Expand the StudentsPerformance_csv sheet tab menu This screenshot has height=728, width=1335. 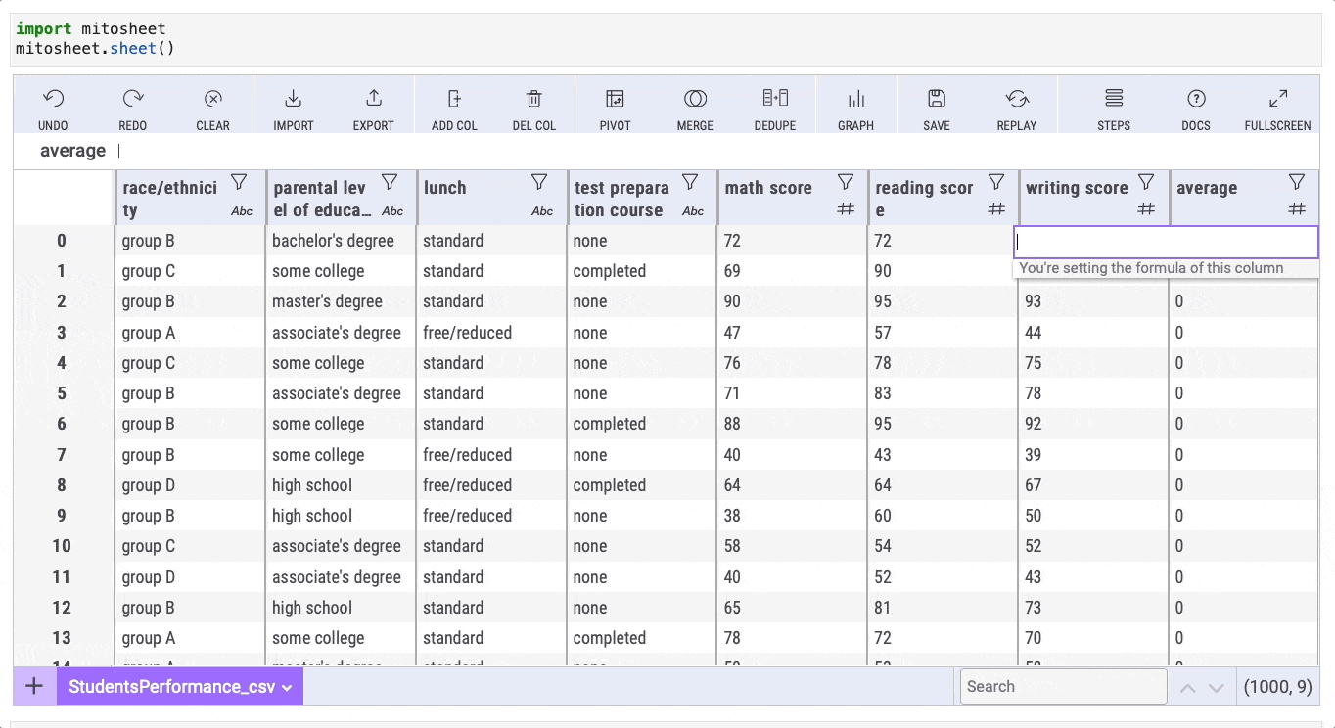coord(287,687)
